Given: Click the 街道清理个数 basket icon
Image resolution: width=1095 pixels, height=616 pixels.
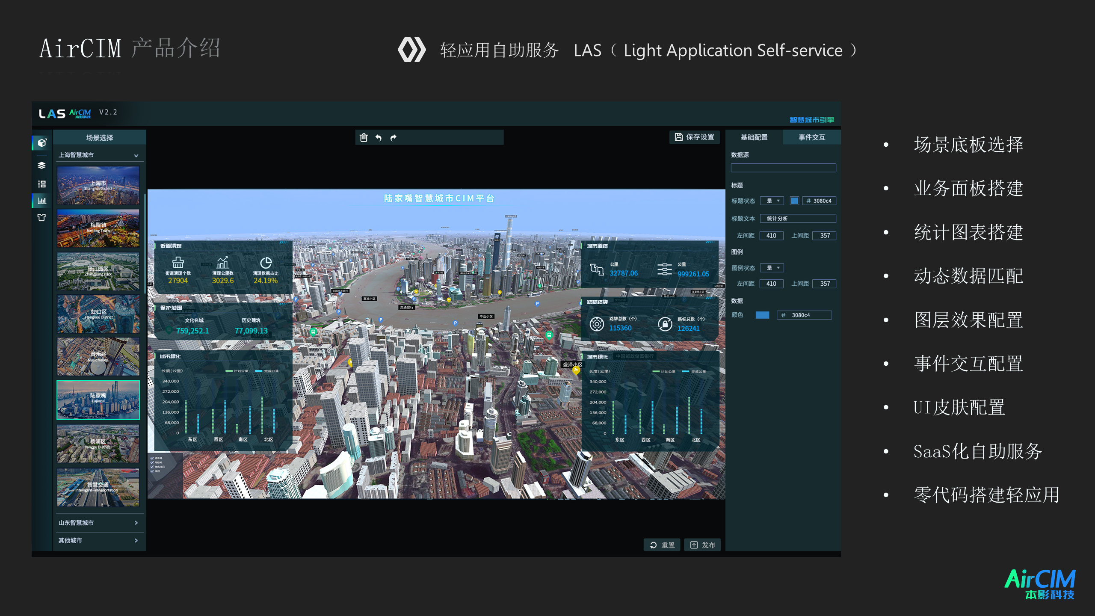Looking at the screenshot, I should [x=178, y=262].
